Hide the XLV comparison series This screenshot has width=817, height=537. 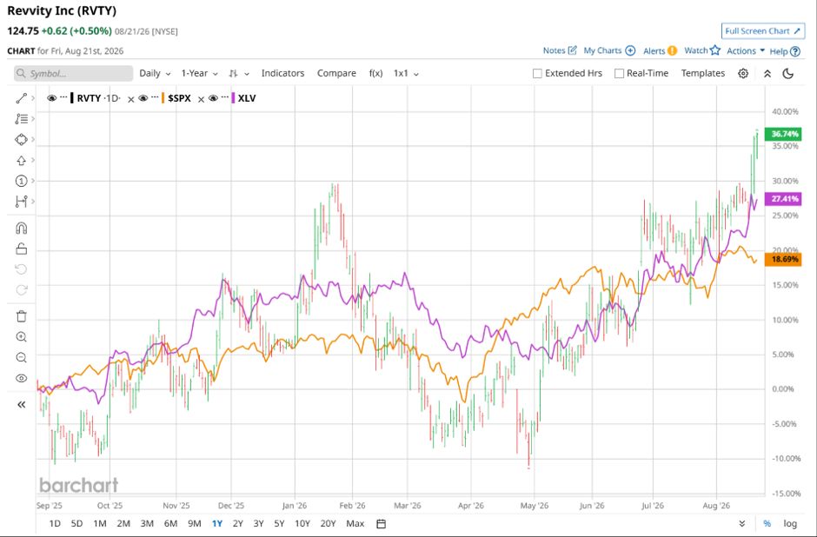coord(213,98)
